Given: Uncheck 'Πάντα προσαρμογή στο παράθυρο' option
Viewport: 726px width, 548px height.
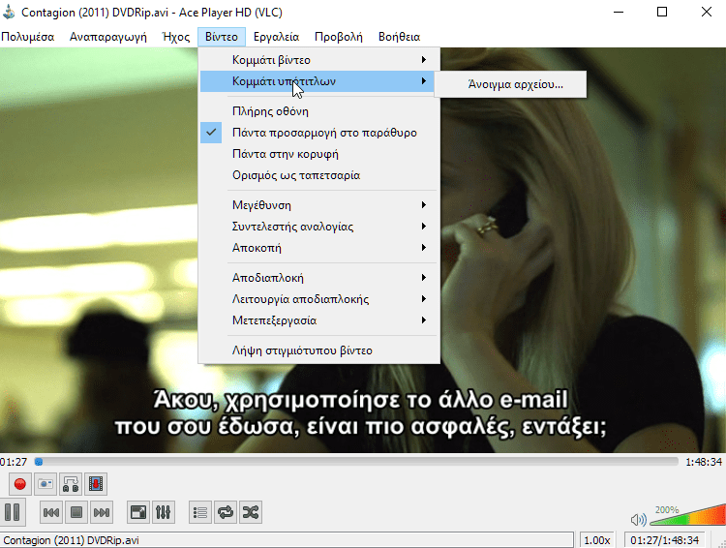Looking at the screenshot, I should 324,133.
